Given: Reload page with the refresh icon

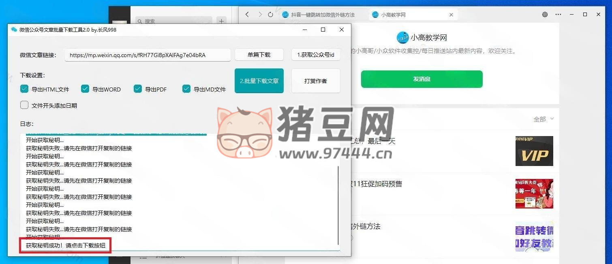Looking at the screenshot, I should pyautogui.click(x=271, y=15).
